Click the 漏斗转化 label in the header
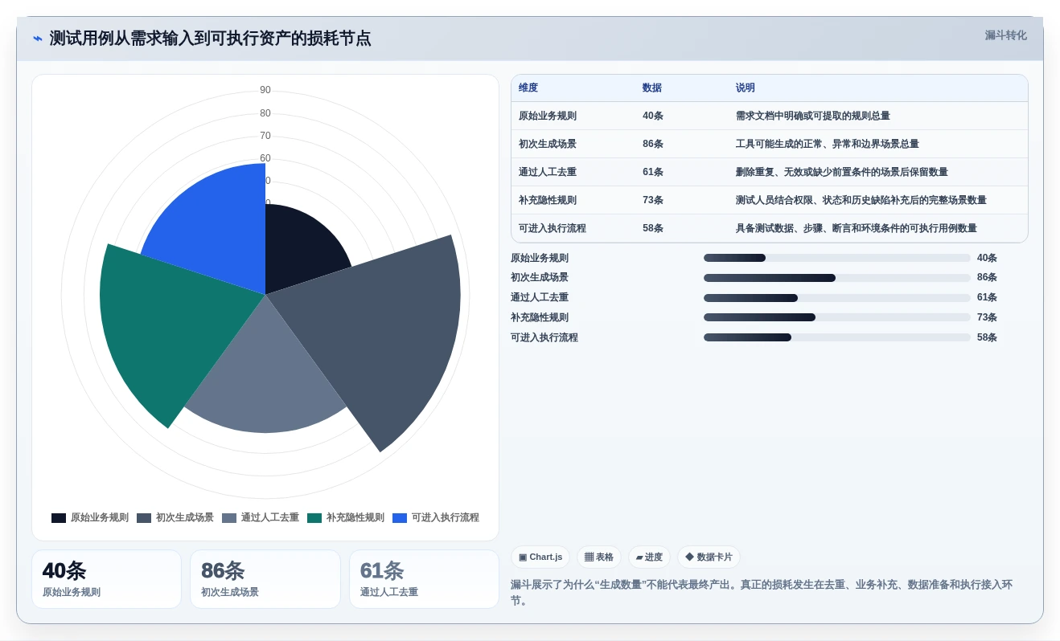 point(1005,35)
